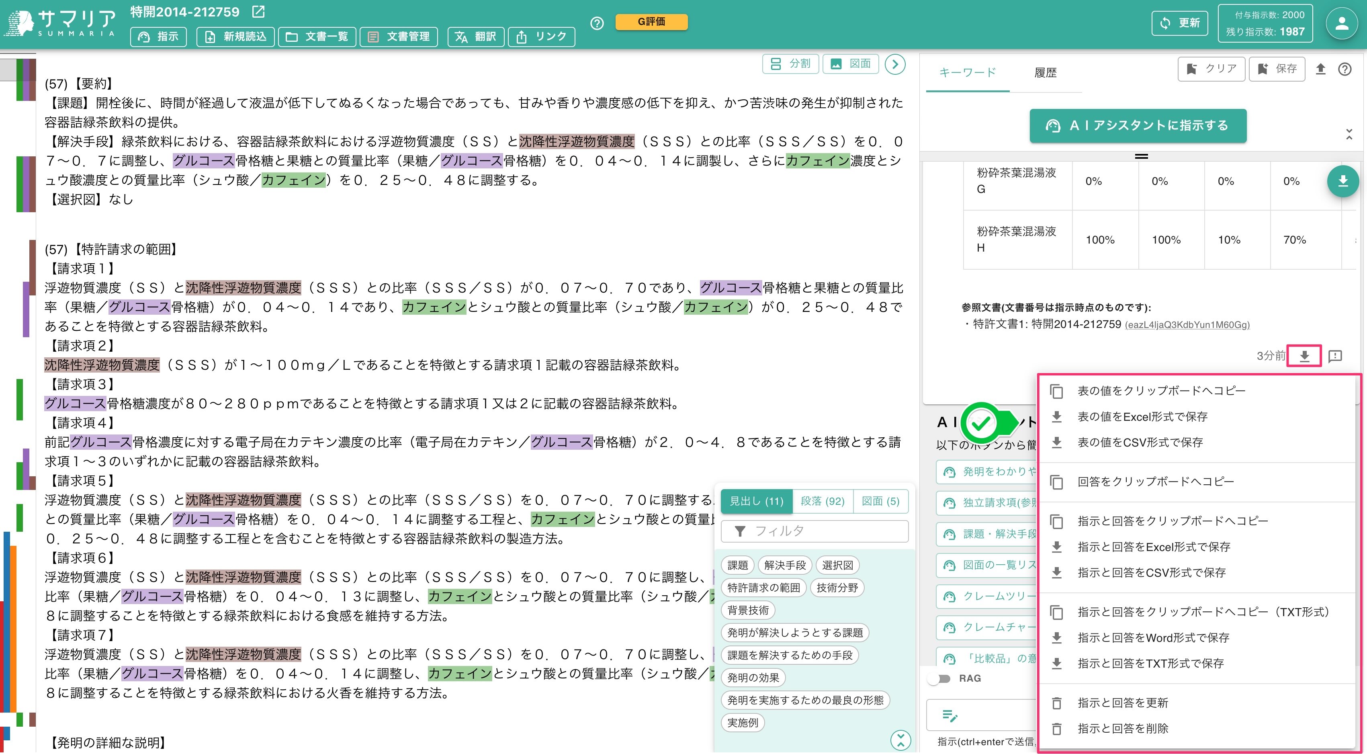Click the フィルタ input field
This screenshot has height=754, width=1367.
(x=814, y=531)
